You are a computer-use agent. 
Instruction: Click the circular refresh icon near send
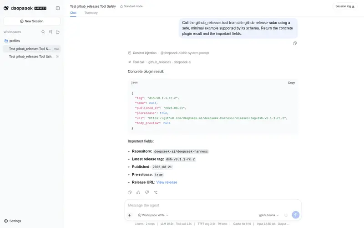pos(286,215)
